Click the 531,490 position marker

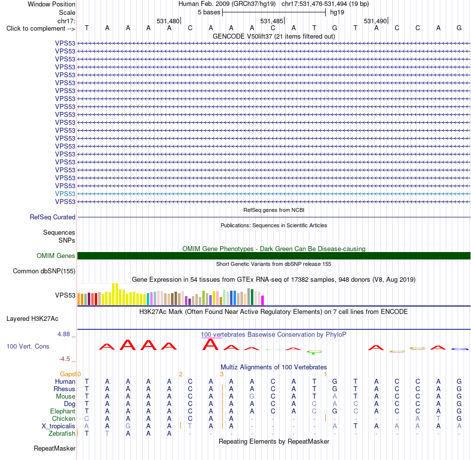point(375,21)
